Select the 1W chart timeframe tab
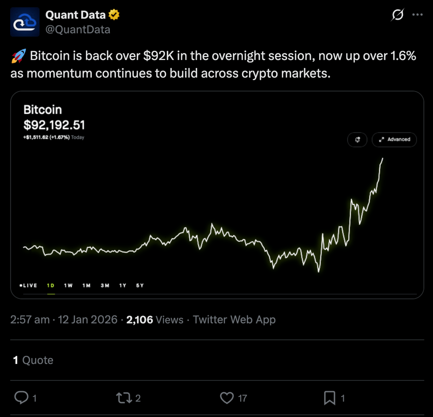The width and height of the screenshot is (433, 417). [68, 285]
